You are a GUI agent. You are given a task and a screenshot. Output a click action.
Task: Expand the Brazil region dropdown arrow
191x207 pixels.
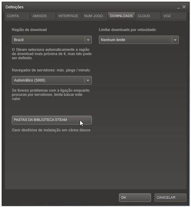coord(88,40)
